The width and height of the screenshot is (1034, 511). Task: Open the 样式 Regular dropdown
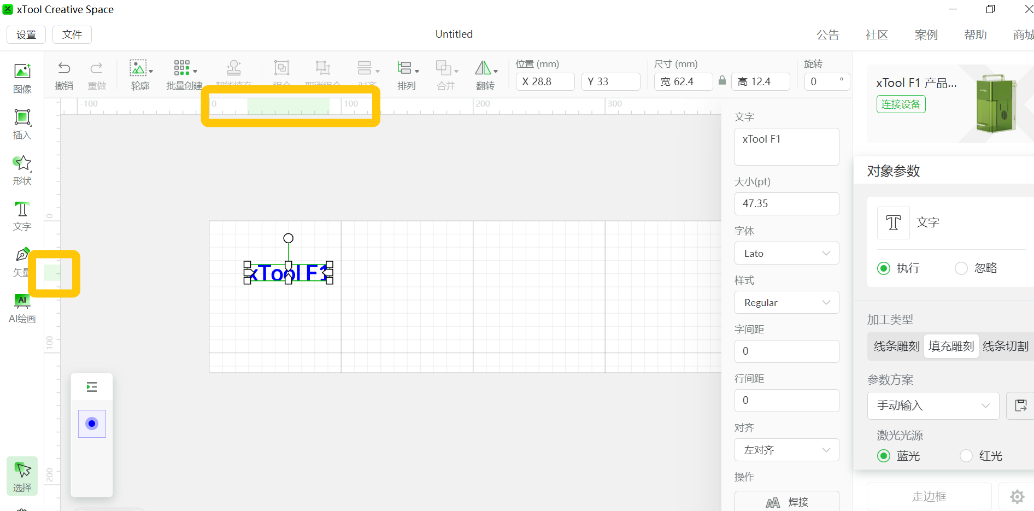pyautogui.click(x=786, y=302)
